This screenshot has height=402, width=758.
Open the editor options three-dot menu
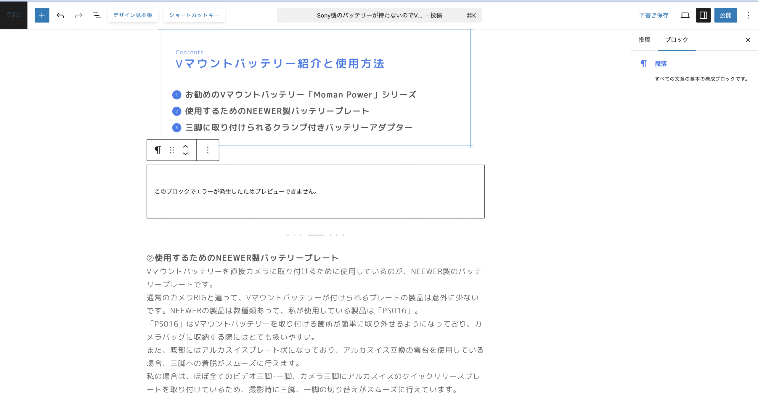pos(748,15)
